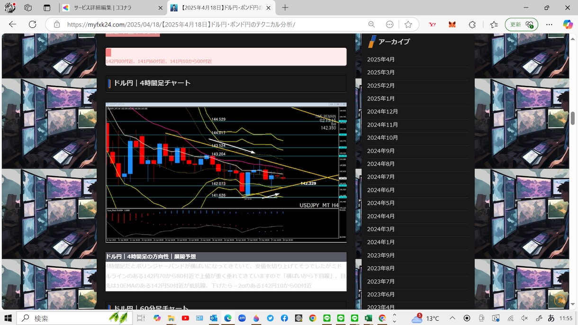Open the Copilot sidebar
Viewport: 578px width, 325px height.
click(x=568, y=24)
